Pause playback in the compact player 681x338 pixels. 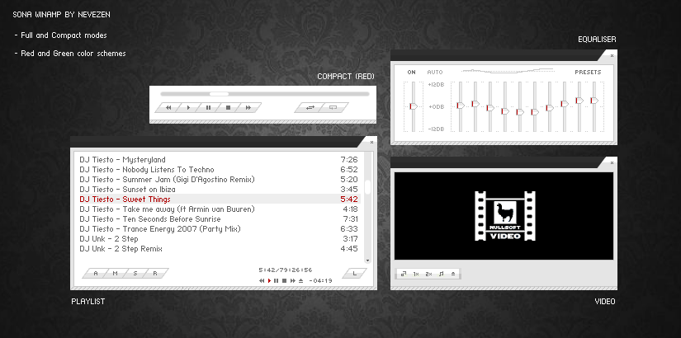click(209, 108)
